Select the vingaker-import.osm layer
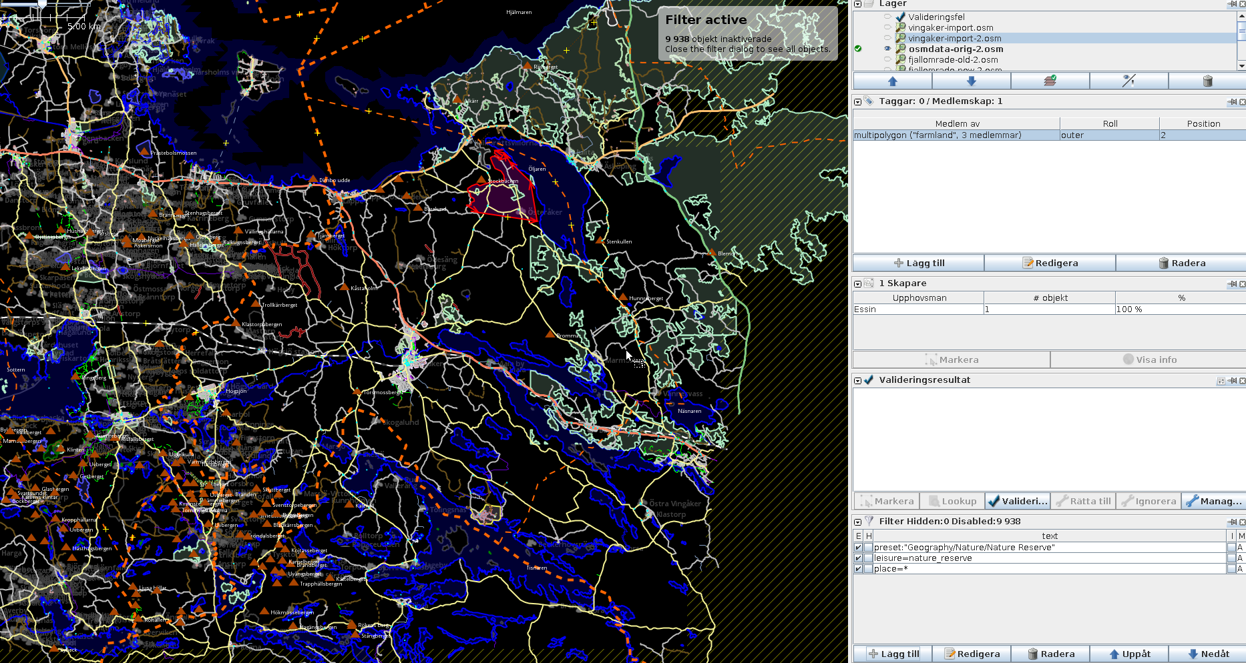The height and width of the screenshot is (663, 1246). tap(950, 27)
